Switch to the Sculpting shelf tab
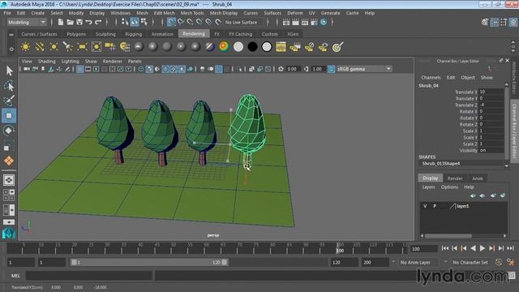Image resolution: width=519 pixels, height=292 pixels. 105,34
